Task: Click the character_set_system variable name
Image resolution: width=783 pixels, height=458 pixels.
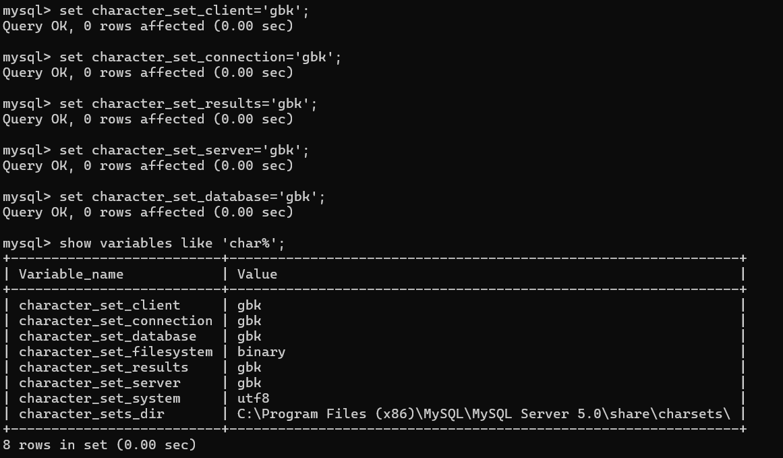Action: (99, 399)
